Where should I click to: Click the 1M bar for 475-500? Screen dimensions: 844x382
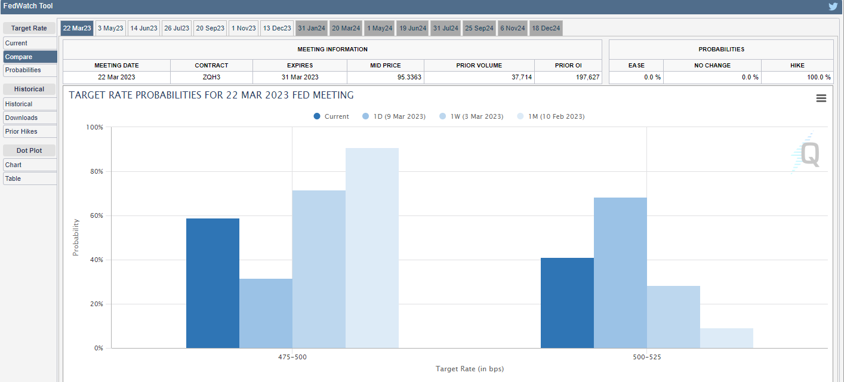[x=372, y=248]
